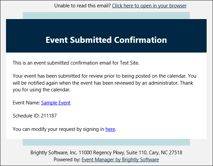Click the "Schedule ID:" label
The width and height of the screenshot is (213, 166).
(x=26, y=116)
